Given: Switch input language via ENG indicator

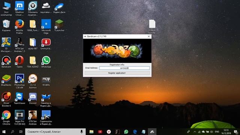Looking at the screenshot, I should click(x=217, y=132).
